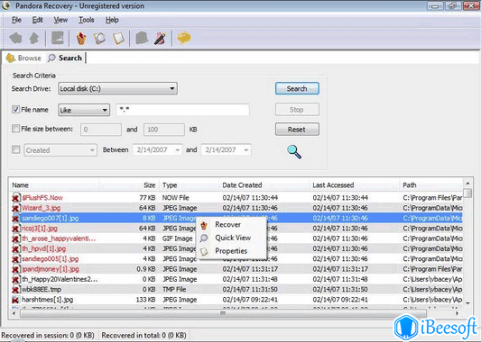The width and height of the screenshot is (481, 342).
Task: Choose Properties from the context menu
Action: coord(231,251)
